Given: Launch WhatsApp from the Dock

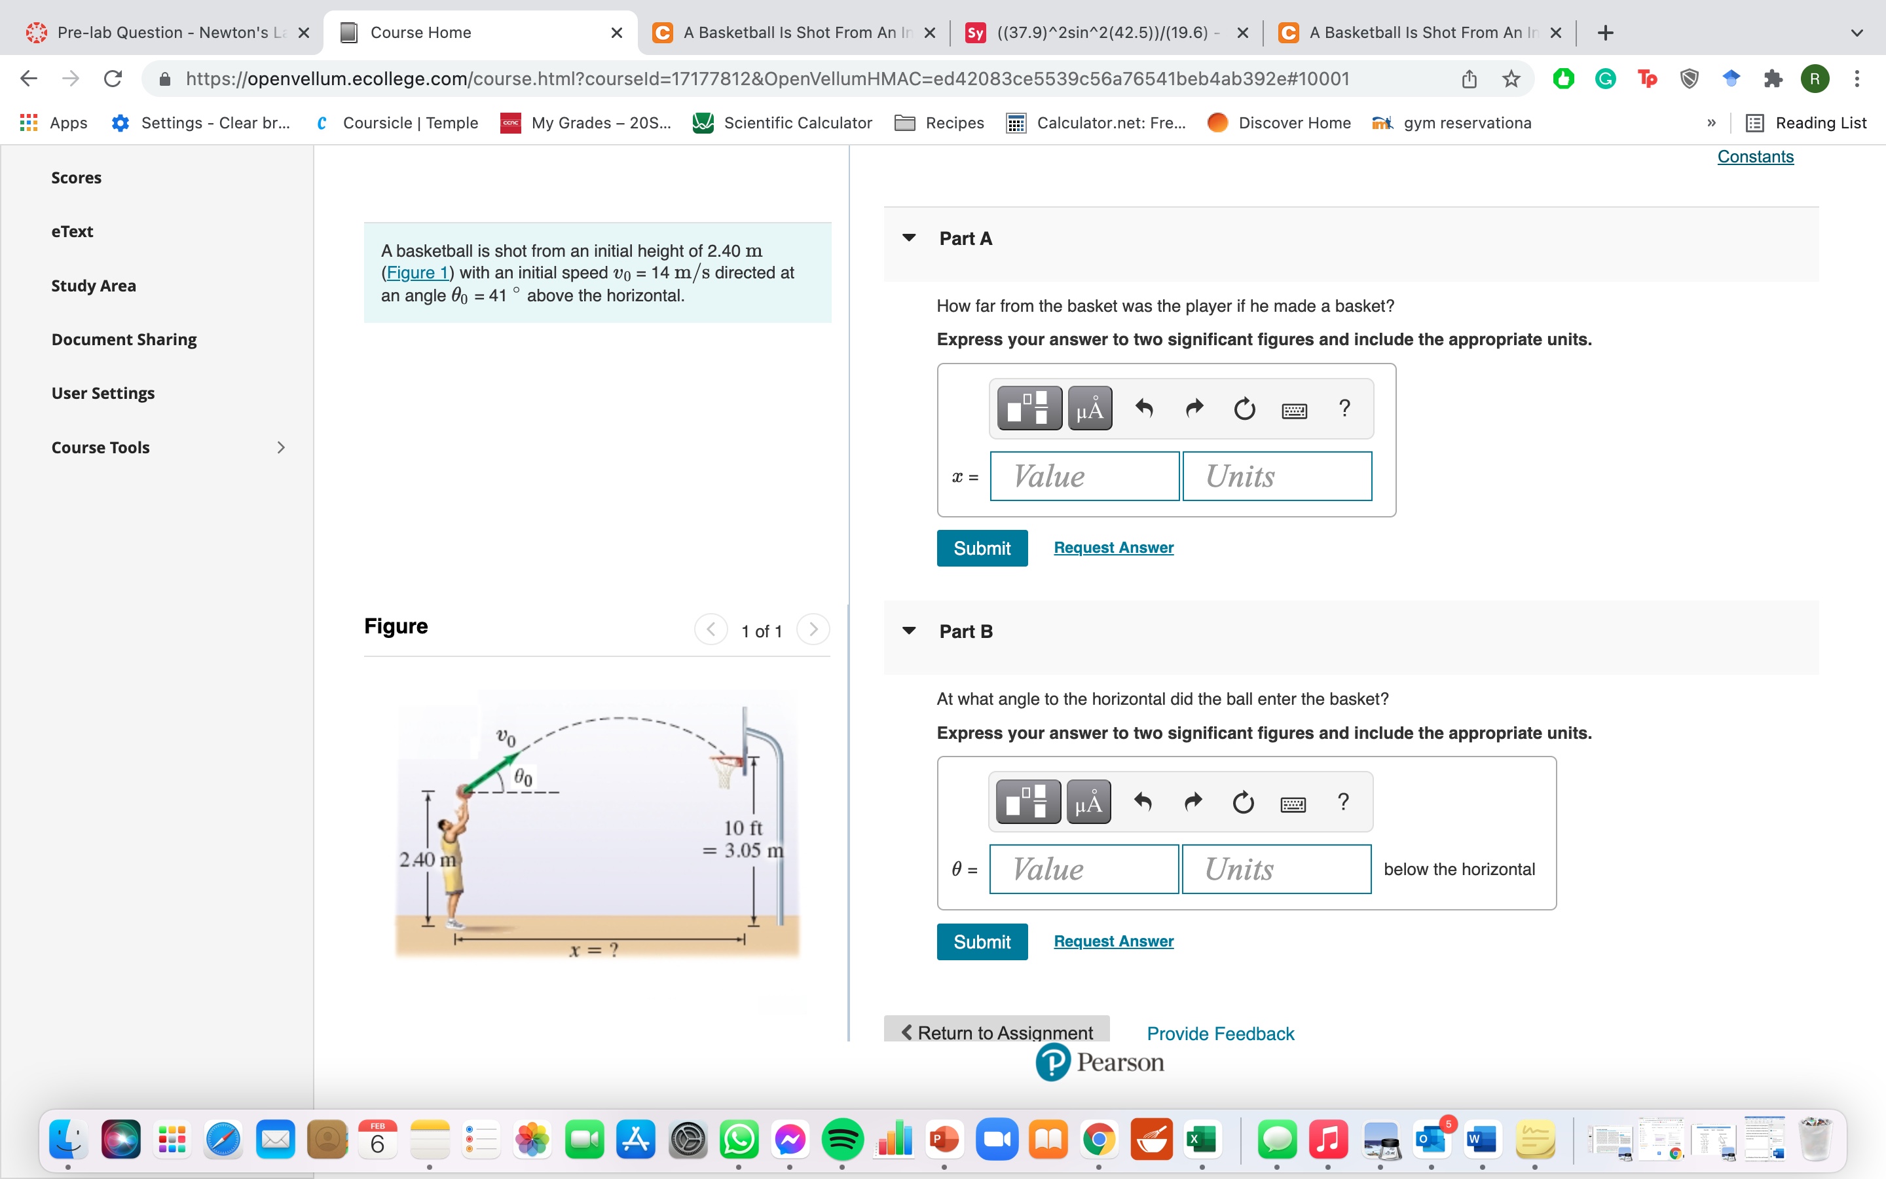Looking at the screenshot, I should click(x=739, y=1139).
